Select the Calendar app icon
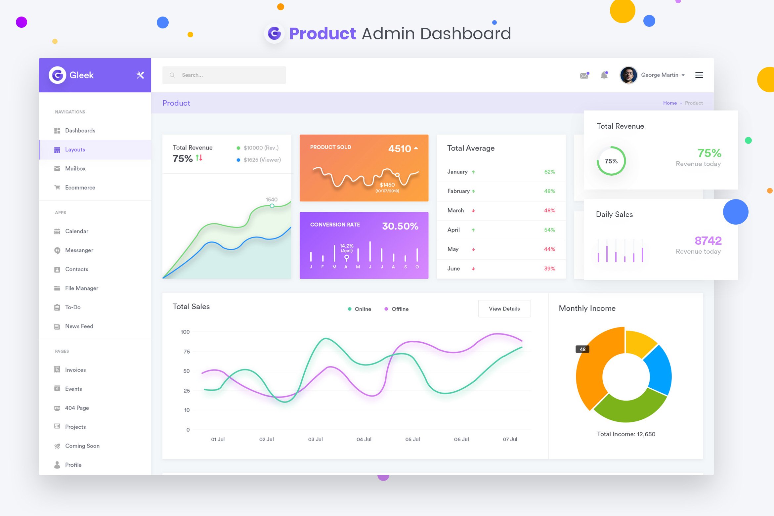The image size is (774, 516). (x=57, y=231)
